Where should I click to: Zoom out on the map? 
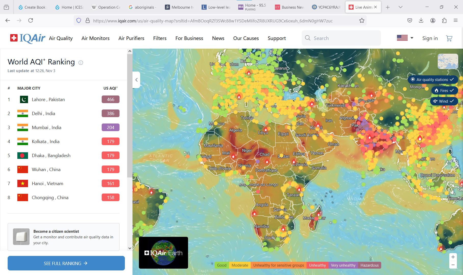[x=453, y=265]
